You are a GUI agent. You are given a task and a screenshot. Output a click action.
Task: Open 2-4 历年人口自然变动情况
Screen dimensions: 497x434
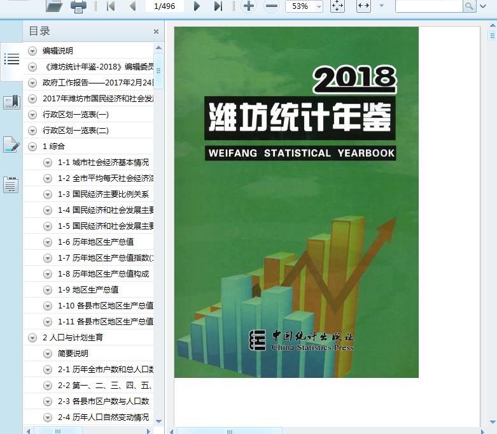(x=103, y=417)
